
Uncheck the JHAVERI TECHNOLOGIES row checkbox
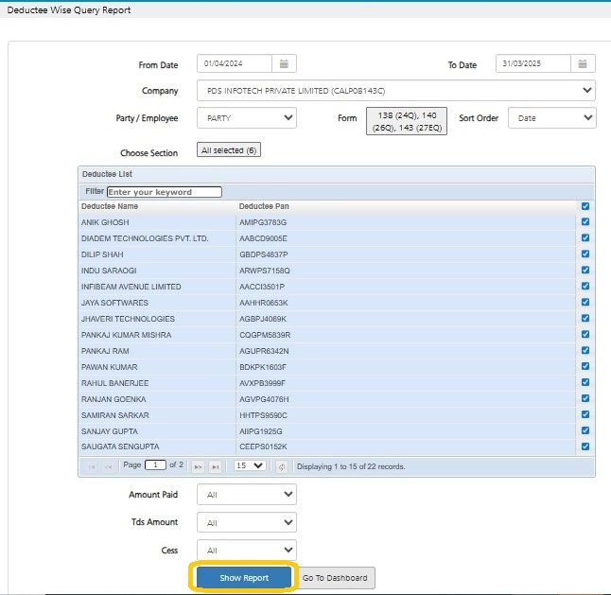click(x=585, y=318)
